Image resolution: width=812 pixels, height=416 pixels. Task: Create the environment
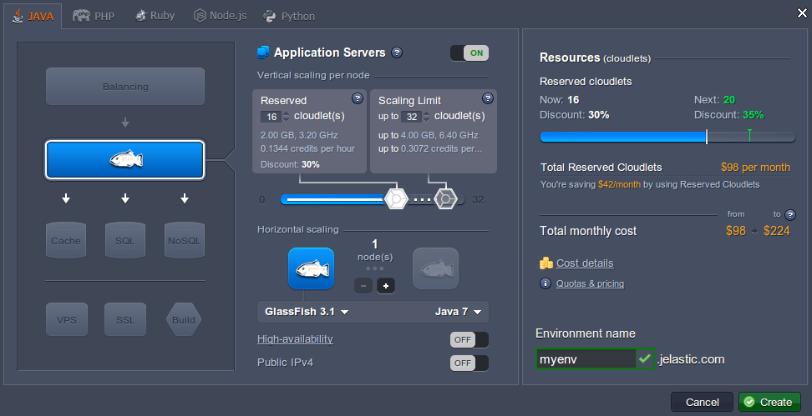point(769,402)
